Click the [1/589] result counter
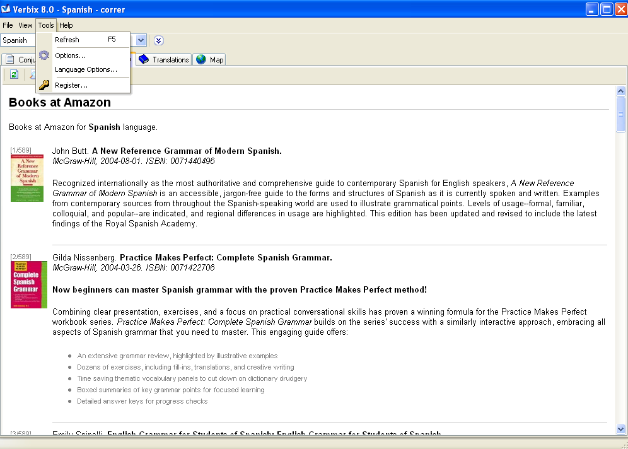 21,150
